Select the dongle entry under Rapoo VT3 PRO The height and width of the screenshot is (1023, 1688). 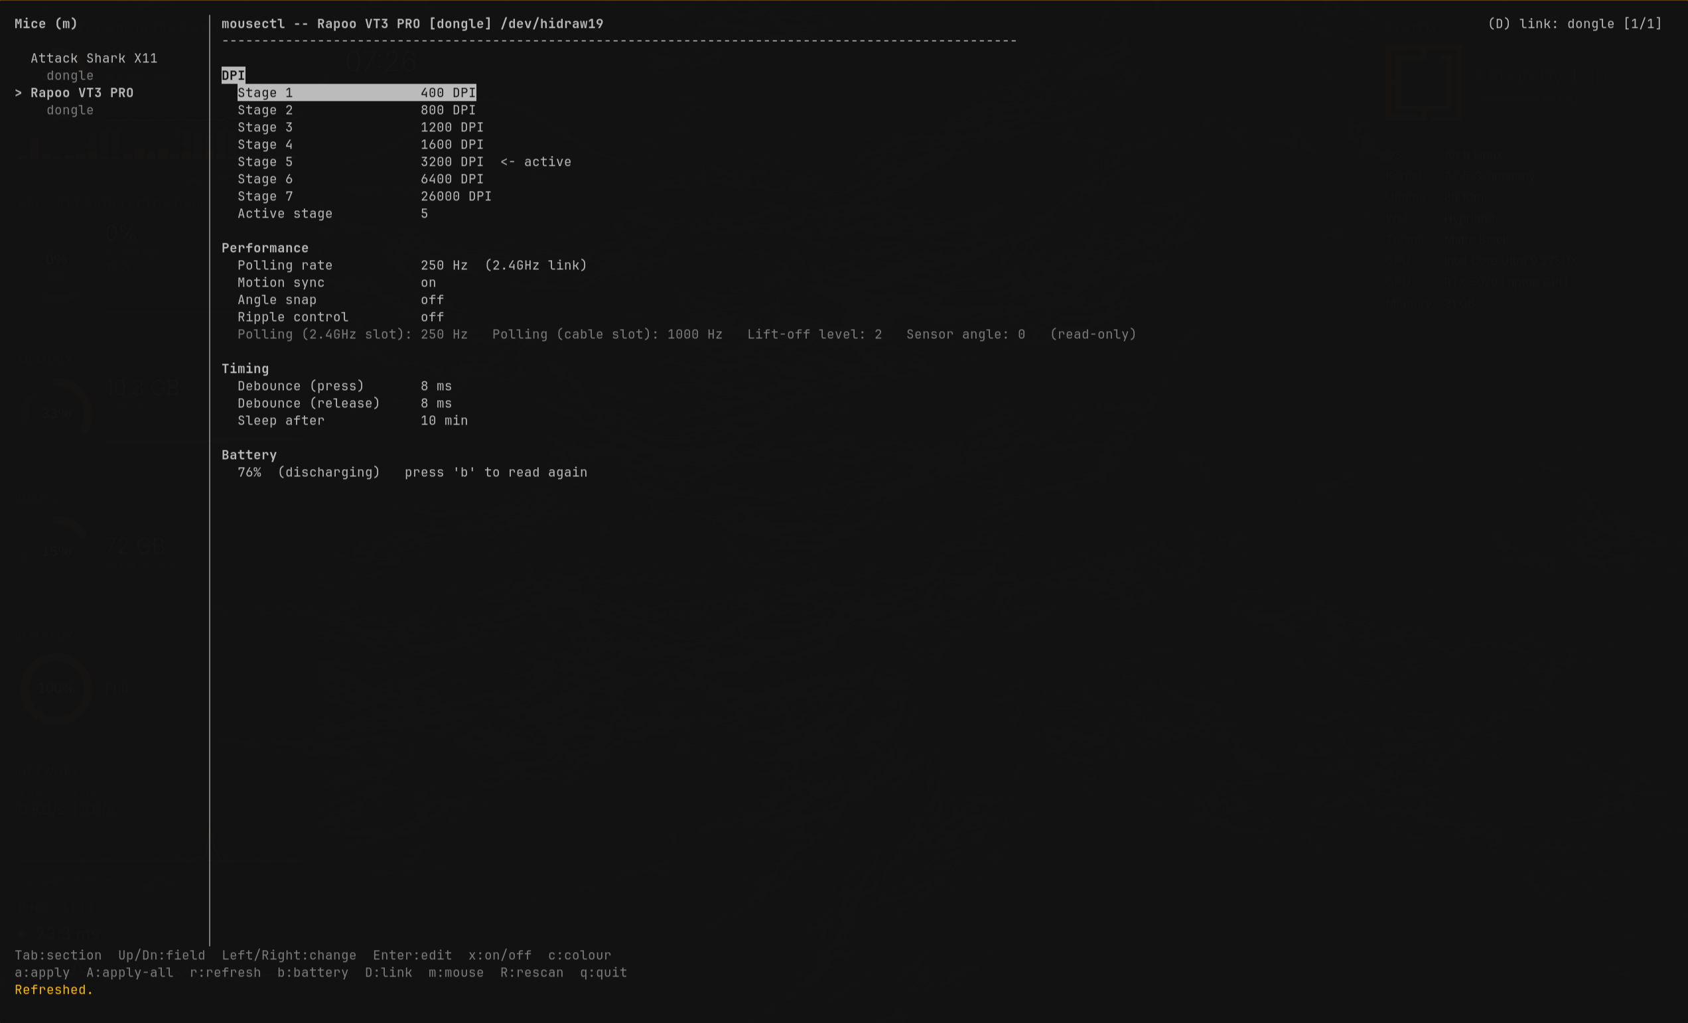70,110
